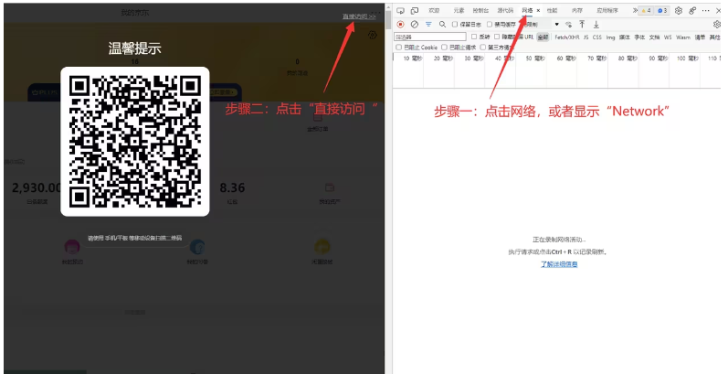
Task: Click the inspect element picker icon
Action: click(401, 11)
